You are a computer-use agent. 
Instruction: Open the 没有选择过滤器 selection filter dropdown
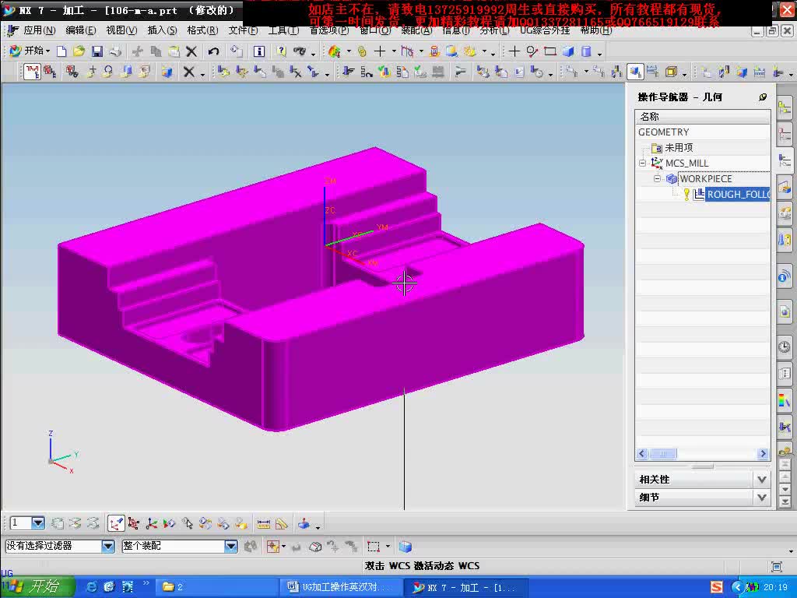(107, 546)
